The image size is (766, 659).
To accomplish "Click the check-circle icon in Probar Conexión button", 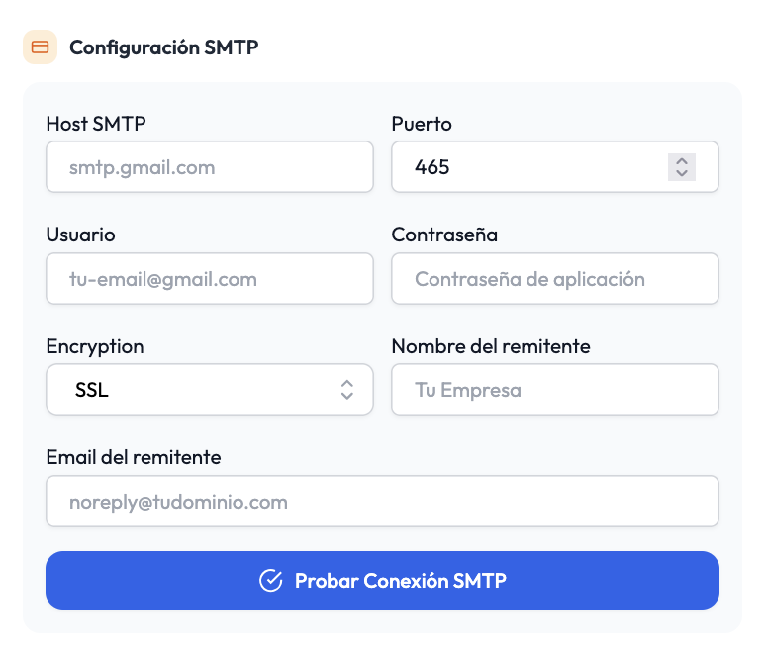I will (270, 581).
